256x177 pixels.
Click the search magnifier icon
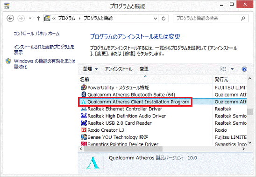(x=243, y=18)
